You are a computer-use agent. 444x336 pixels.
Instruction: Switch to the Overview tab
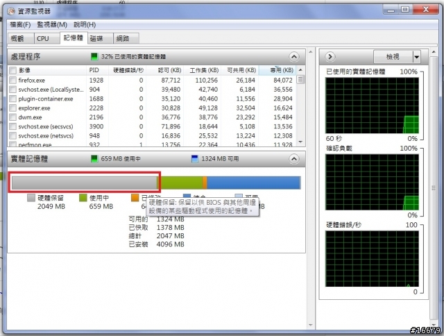pos(21,38)
